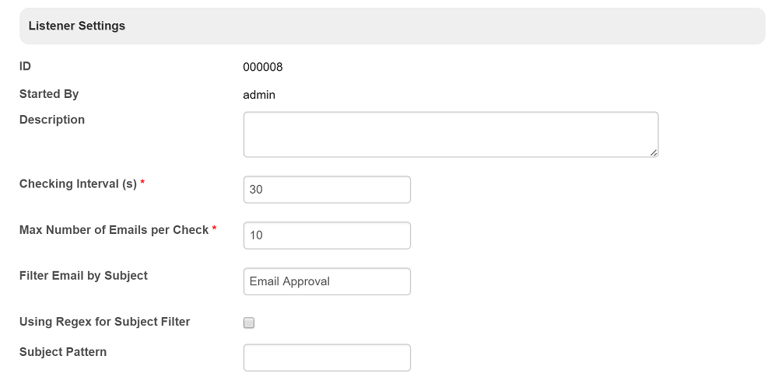The height and width of the screenshot is (380, 778).
Task: Click the Checking Interval (s) label
Action: point(78,184)
